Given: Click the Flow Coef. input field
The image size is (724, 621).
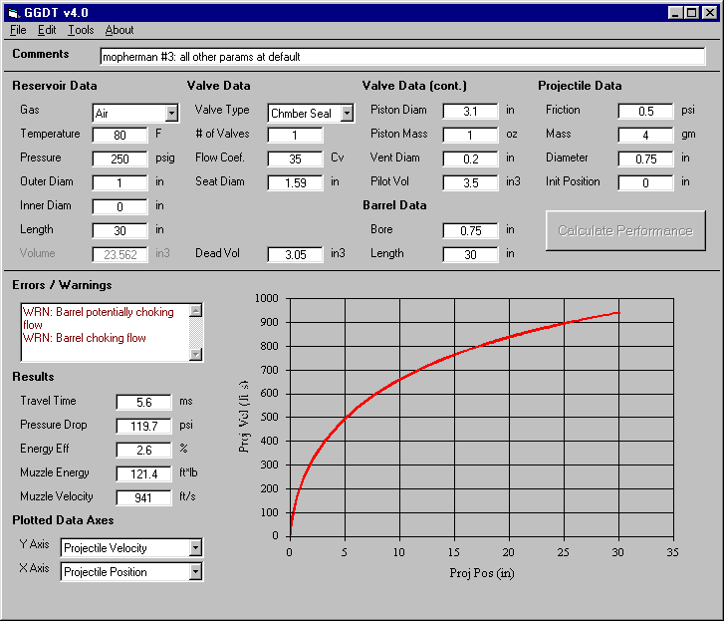Looking at the screenshot, I should coord(295,158).
